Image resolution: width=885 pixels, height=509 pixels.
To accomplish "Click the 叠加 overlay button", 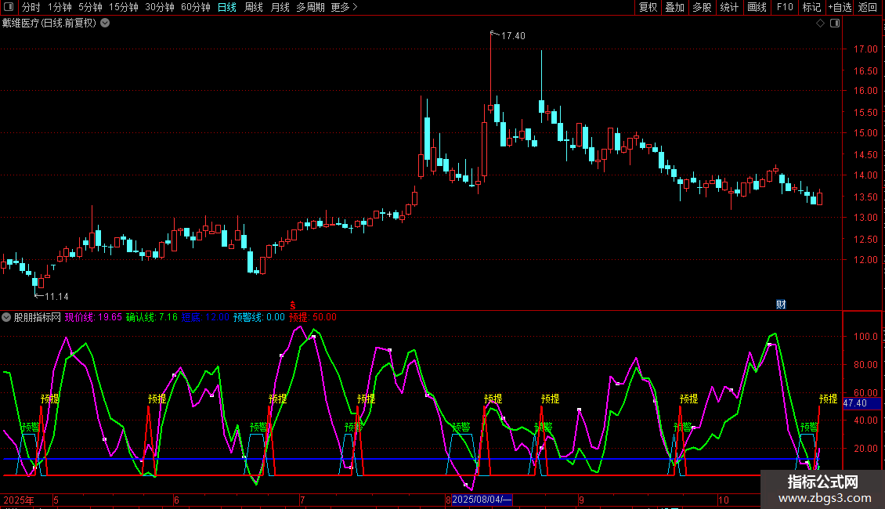I will [674, 7].
